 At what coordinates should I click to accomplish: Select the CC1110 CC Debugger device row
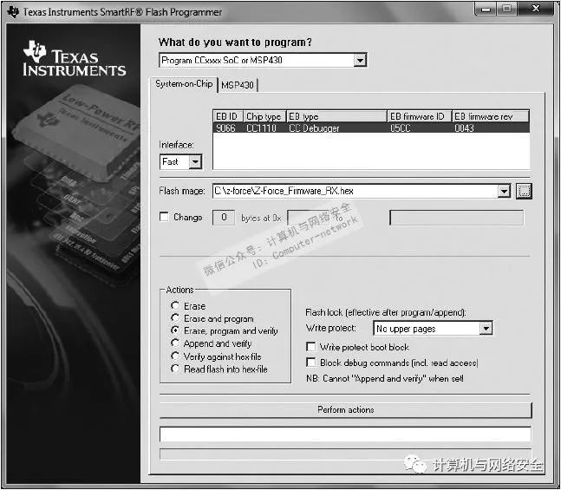coord(371,127)
